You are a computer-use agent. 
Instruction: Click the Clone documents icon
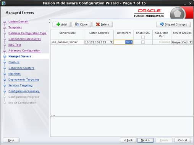click(x=77, y=24)
